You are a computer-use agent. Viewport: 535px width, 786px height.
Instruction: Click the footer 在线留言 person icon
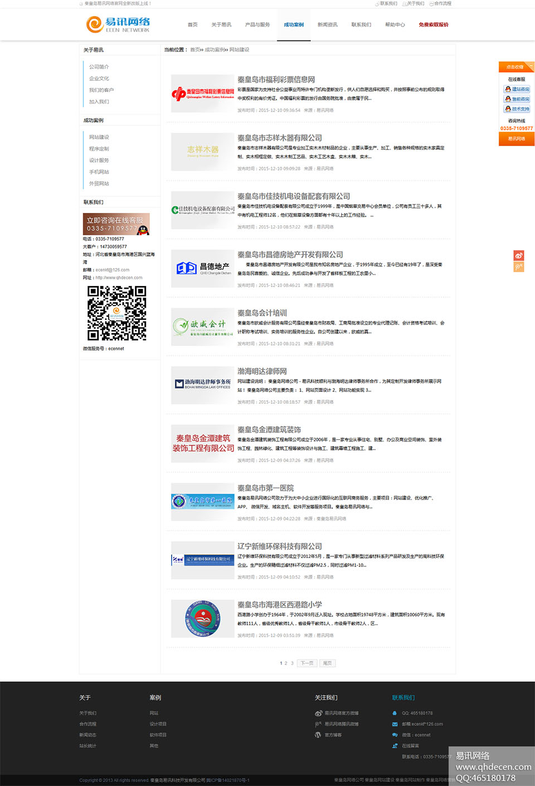395,746
